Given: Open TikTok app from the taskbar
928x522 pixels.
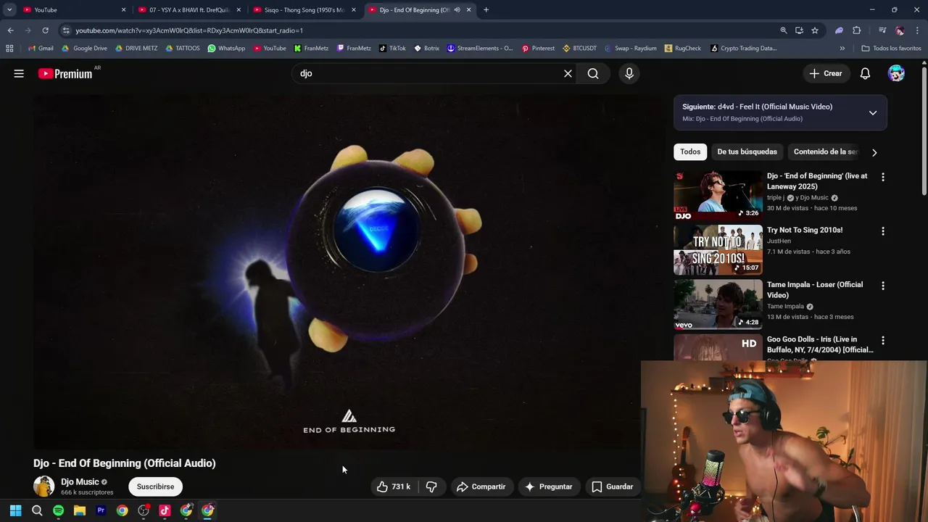Looking at the screenshot, I should (165, 510).
